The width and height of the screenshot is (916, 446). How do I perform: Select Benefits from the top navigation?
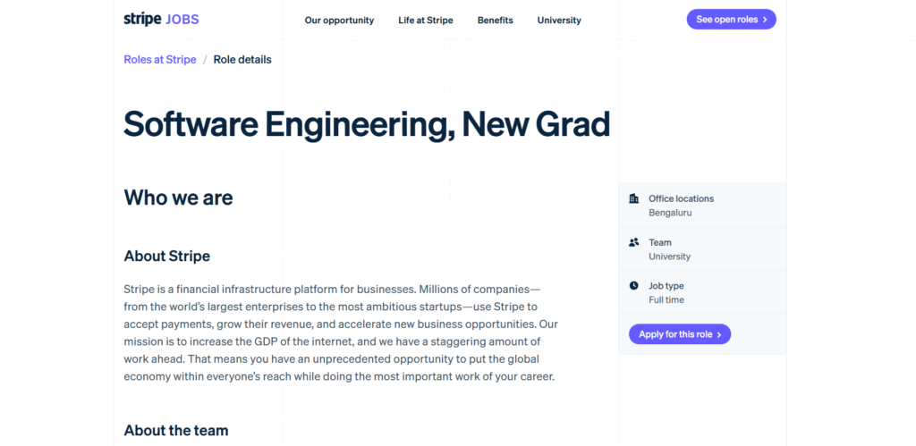coord(496,20)
